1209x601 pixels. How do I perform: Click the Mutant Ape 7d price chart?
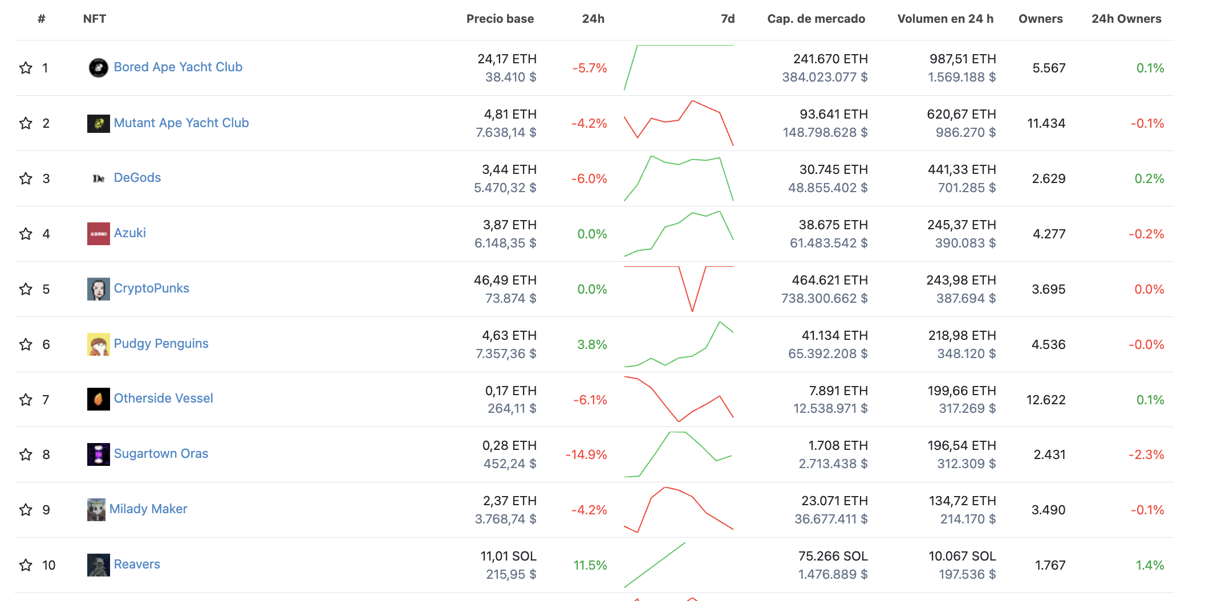pyautogui.click(x=679, y=123)
